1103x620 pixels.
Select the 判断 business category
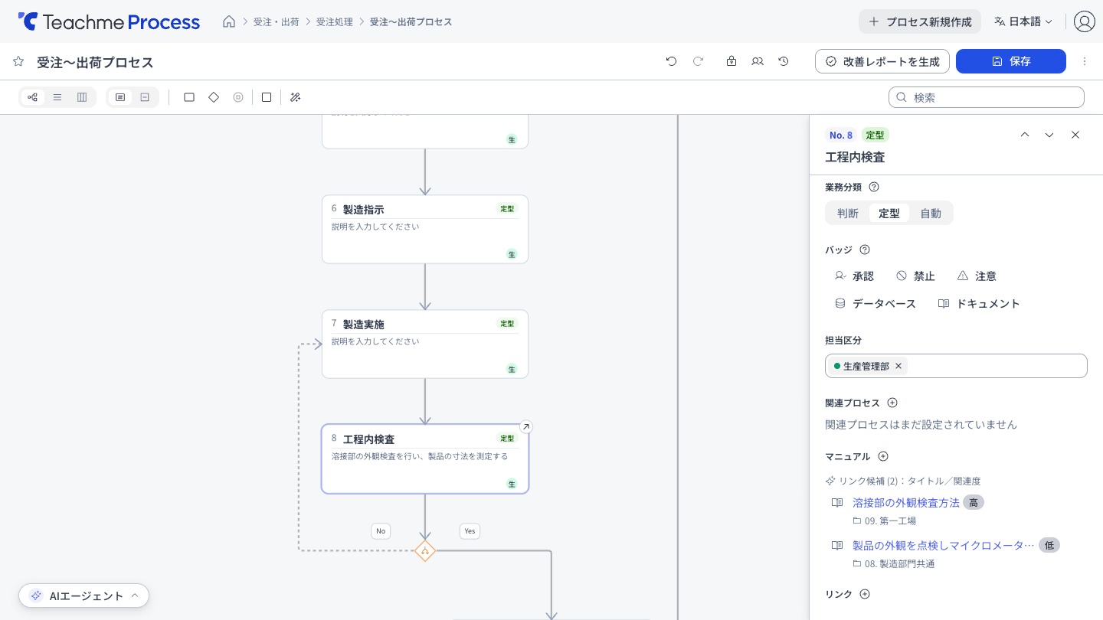click(848, 214)
